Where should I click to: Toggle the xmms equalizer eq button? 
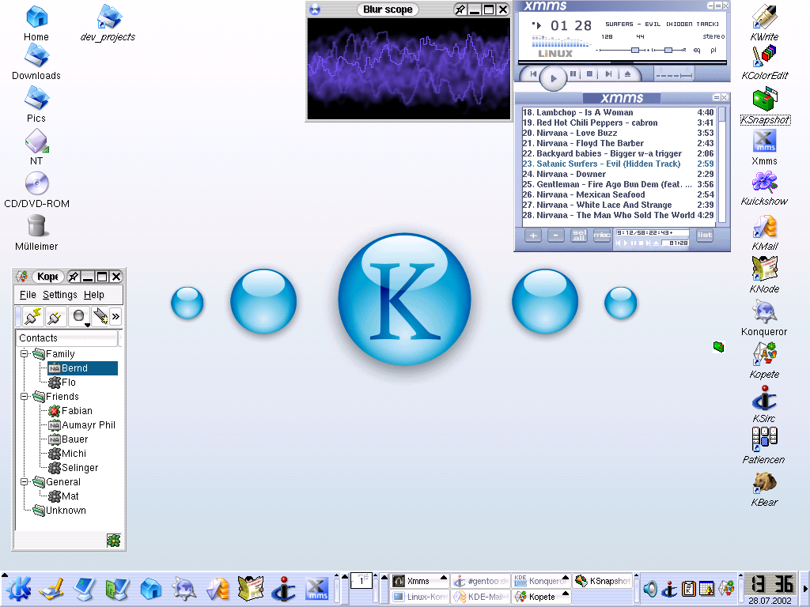[696, 50]
